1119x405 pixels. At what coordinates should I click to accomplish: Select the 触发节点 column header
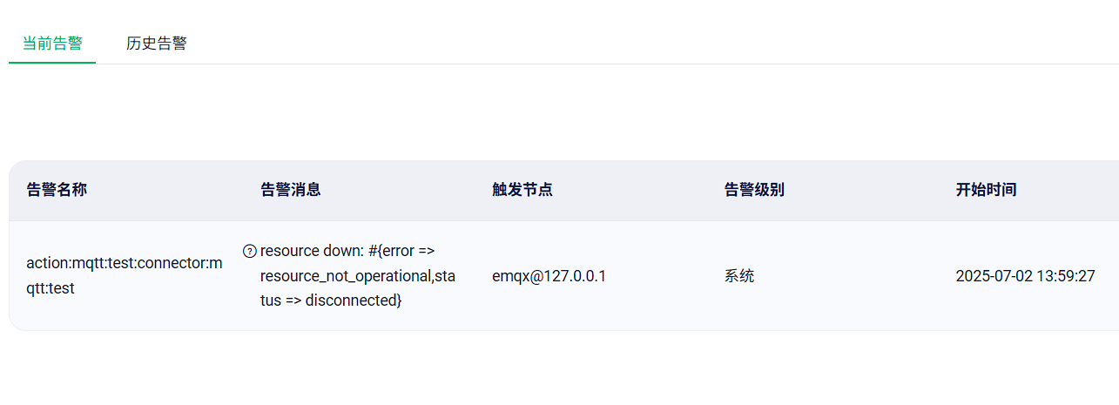pyautogui.click(x=522, y=190)
